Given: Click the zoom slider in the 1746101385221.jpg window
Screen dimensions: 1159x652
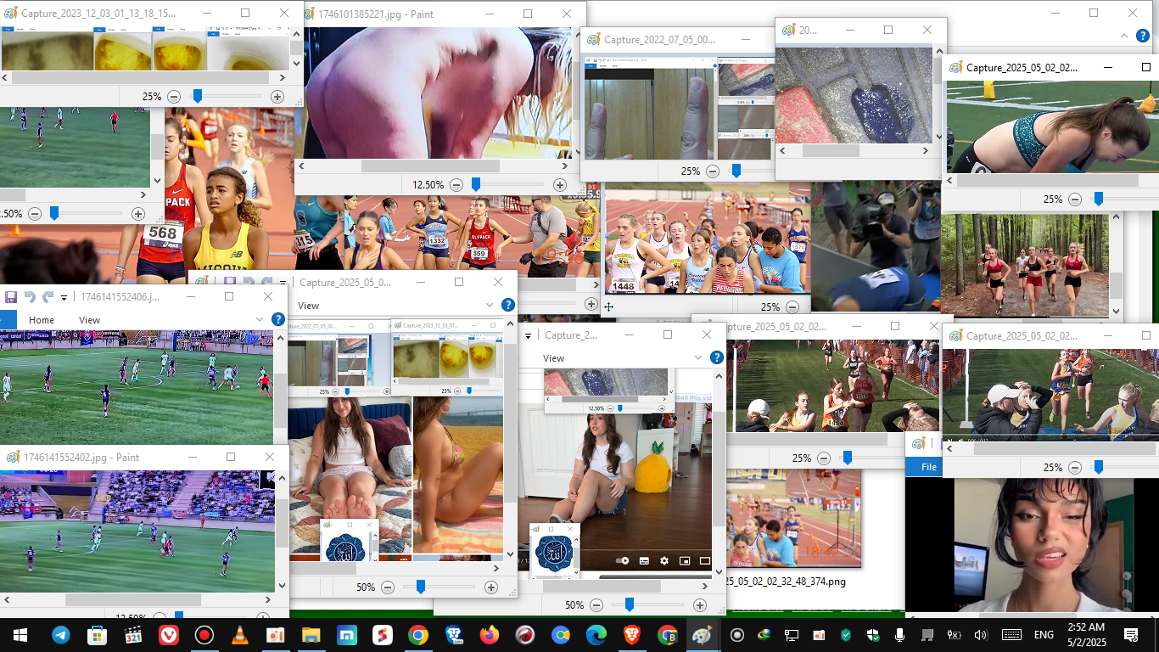Looking at the screenshot, I should pos(476,184).
